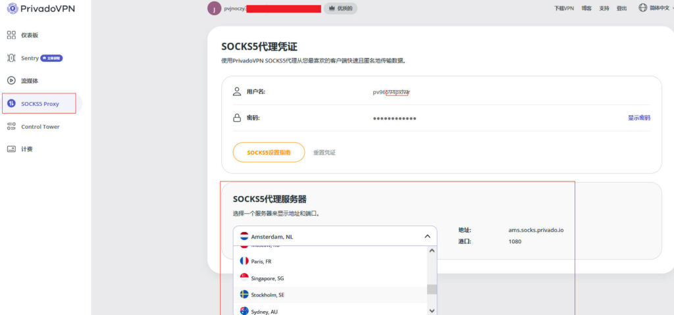Click the masked password dots
The width and height of the screenshot is (674, 315).
coord(394,118)
